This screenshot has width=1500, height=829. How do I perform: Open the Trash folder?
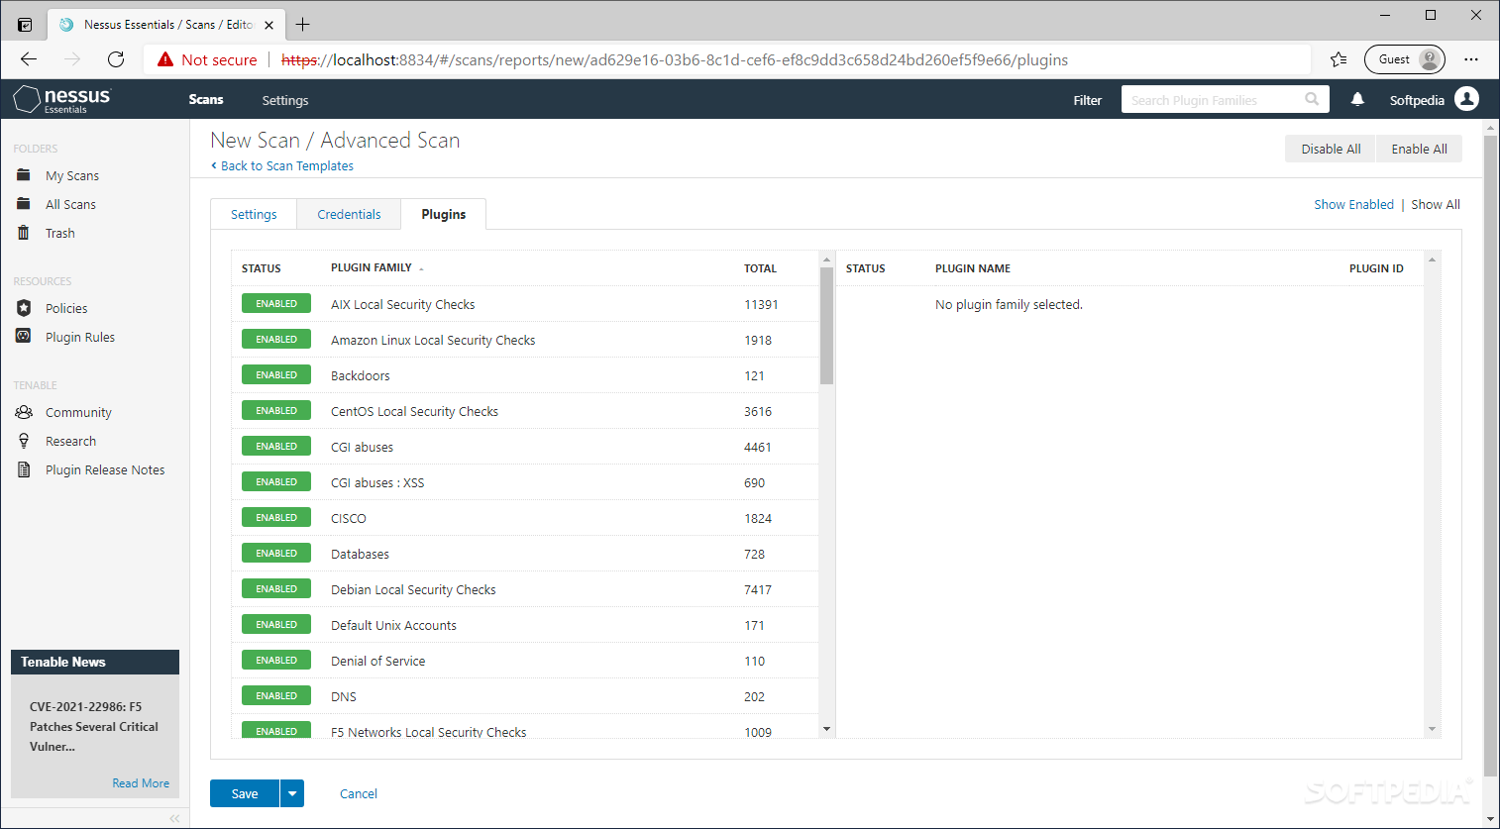point(59,233)
